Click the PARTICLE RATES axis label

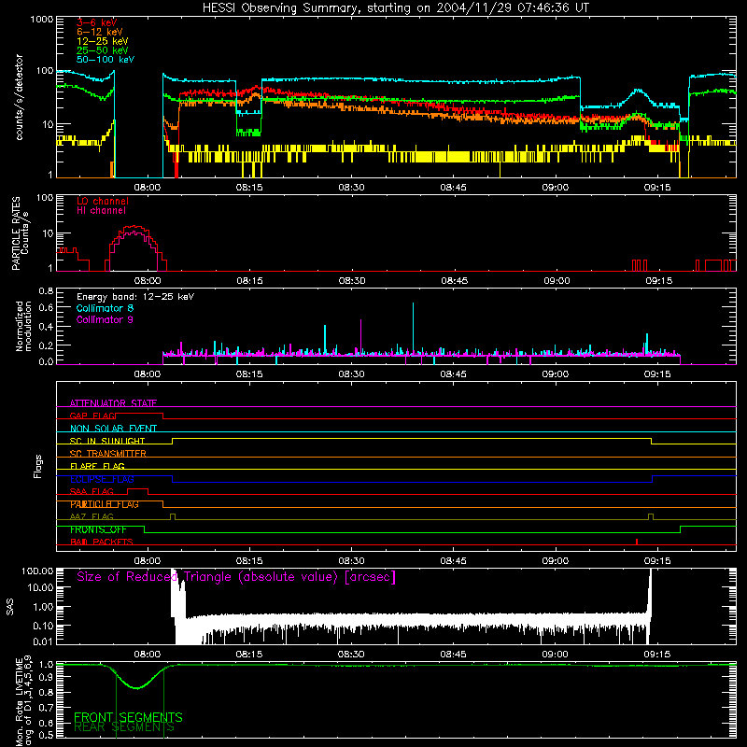click(16, 233)
